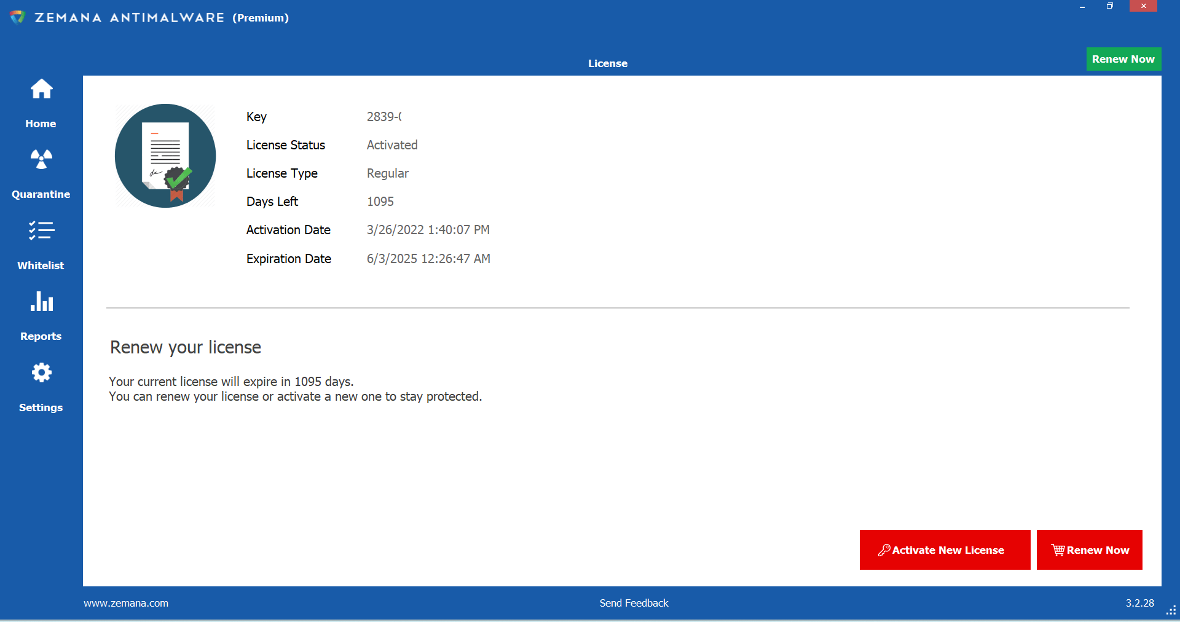Navigate to the Reports menu label
The image size is (1180, 622).
41,336
